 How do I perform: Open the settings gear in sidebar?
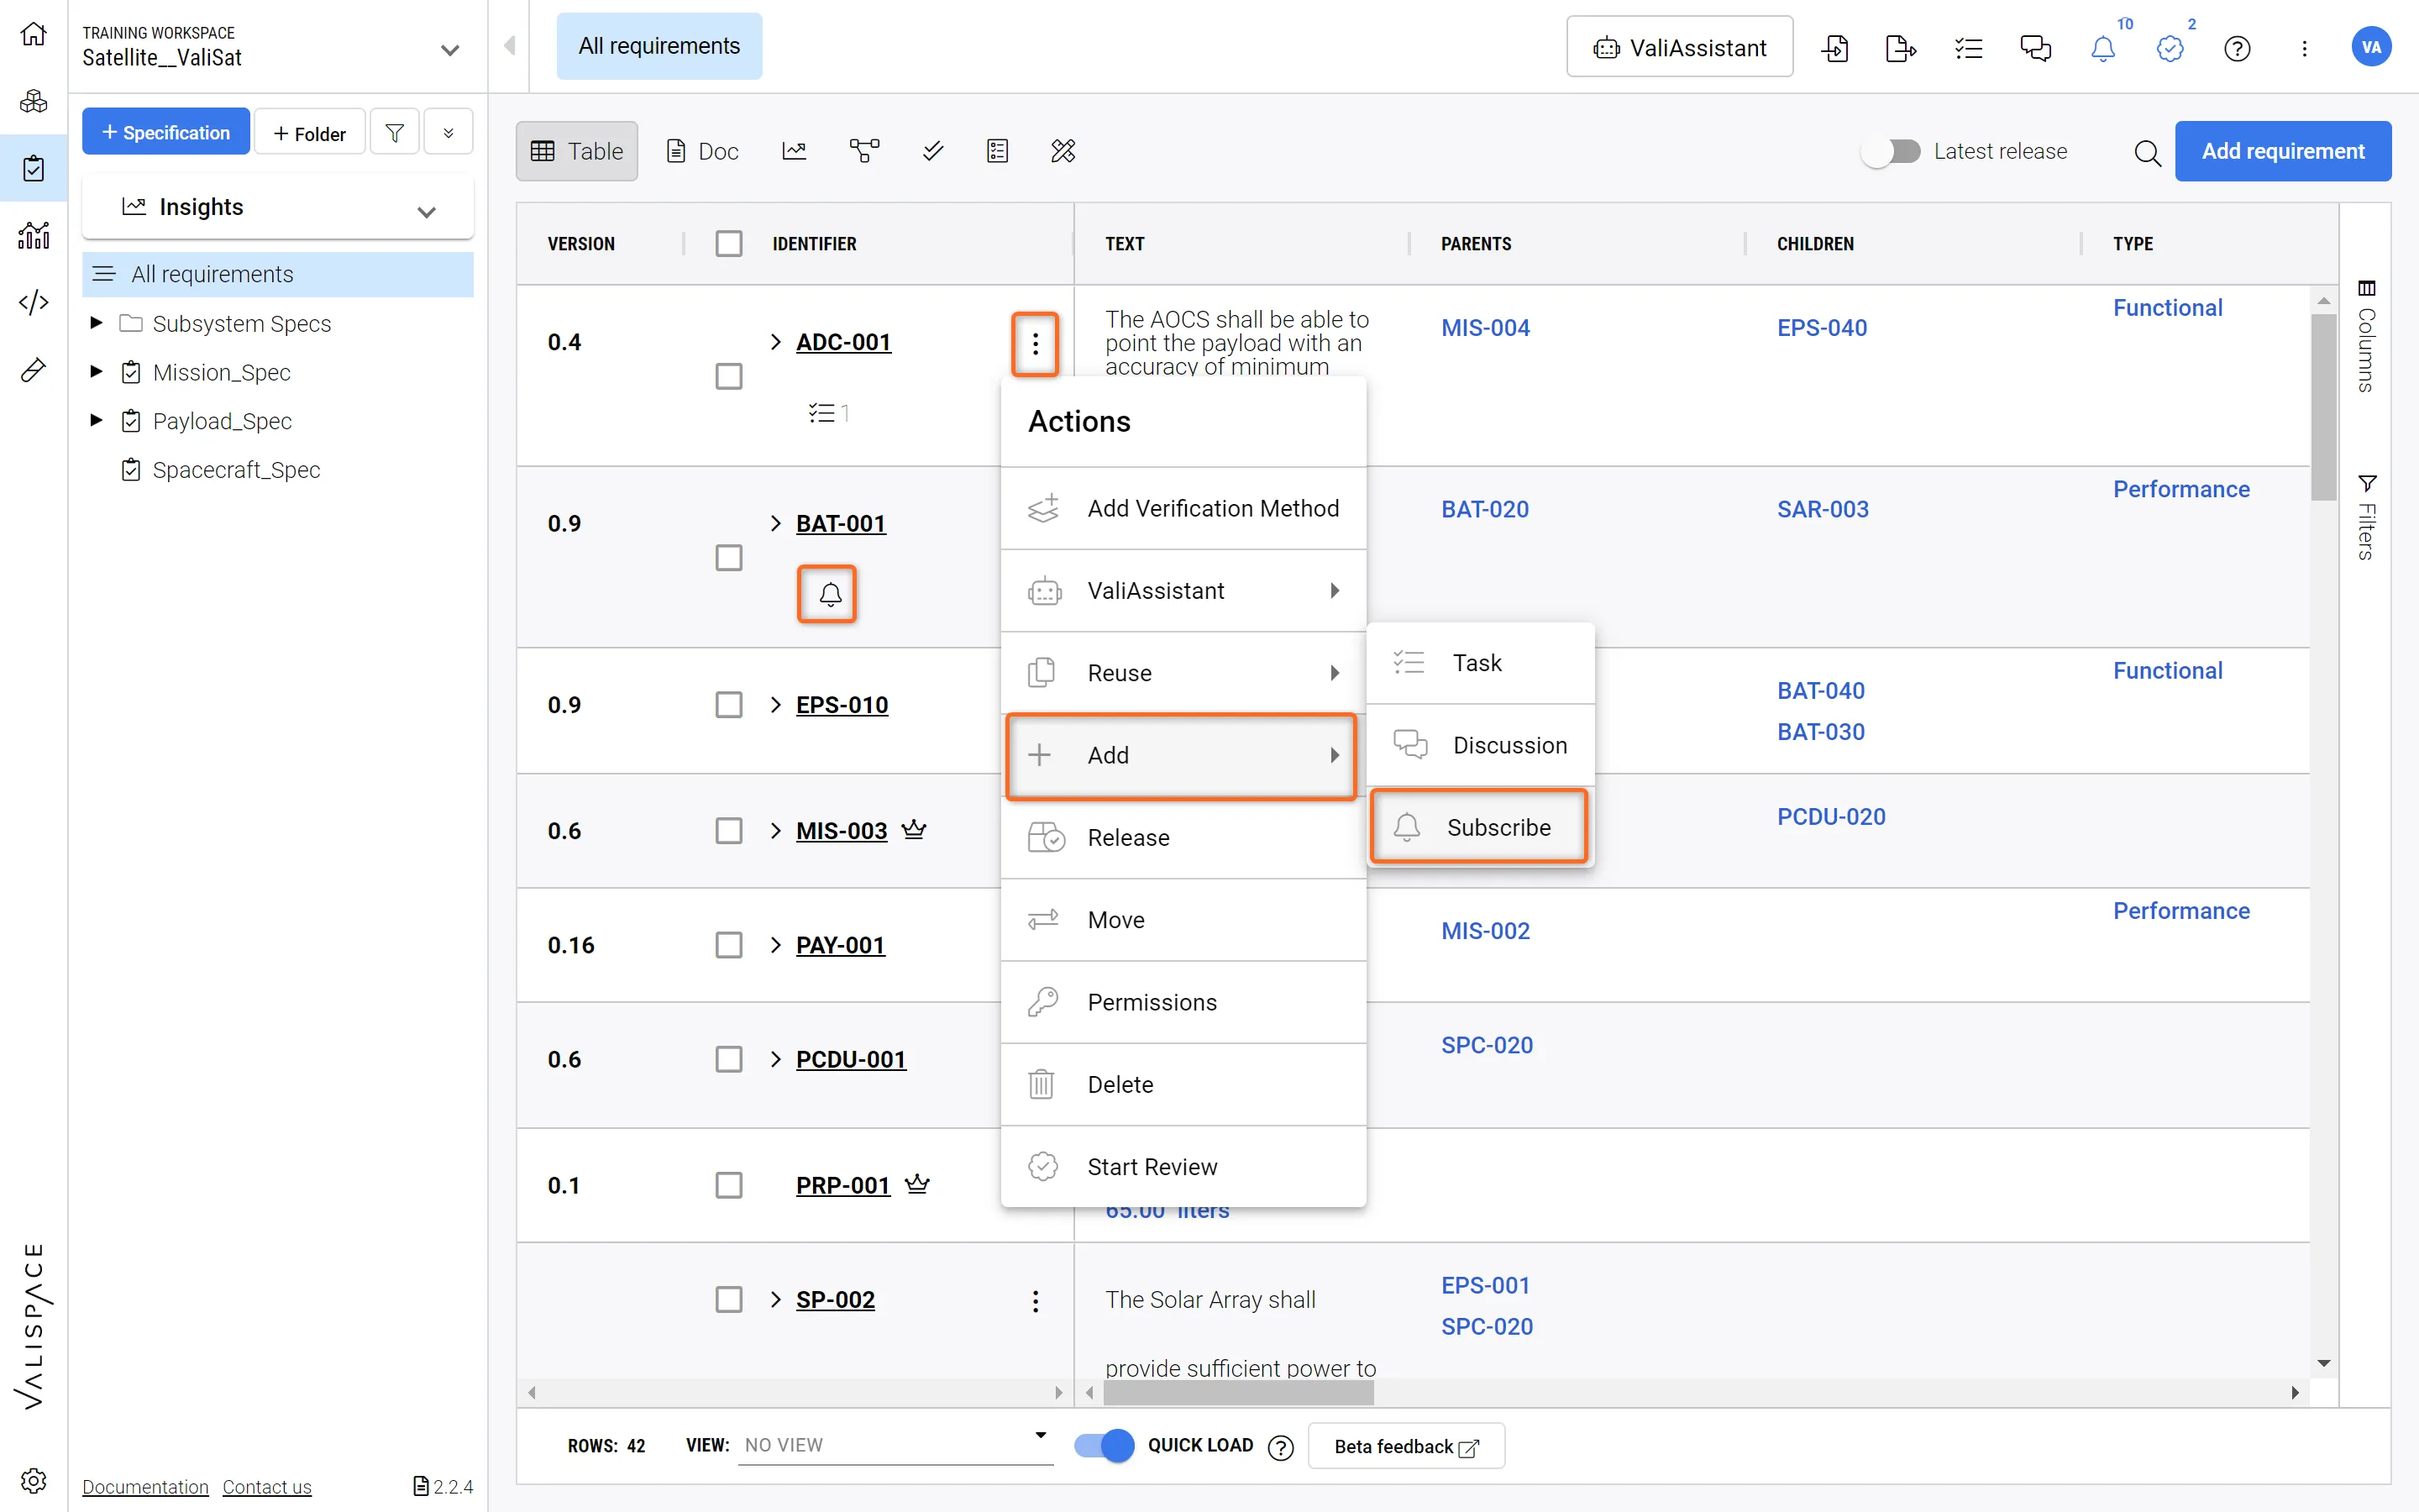(33, 1480)
